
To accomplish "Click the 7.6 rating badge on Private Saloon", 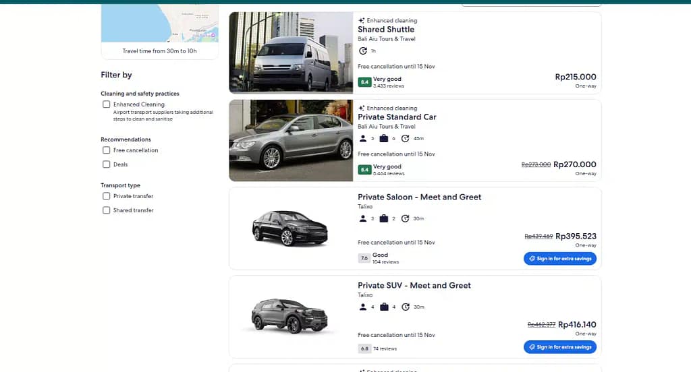I will tap(364, 258).
